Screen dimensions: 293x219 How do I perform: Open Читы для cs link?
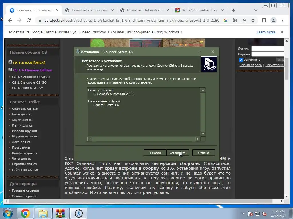click(x=21, y=159)
